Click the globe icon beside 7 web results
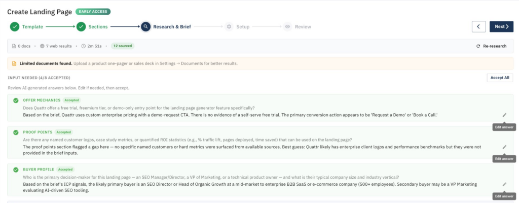Screen dimensions: 519x203 pos(42,46)
